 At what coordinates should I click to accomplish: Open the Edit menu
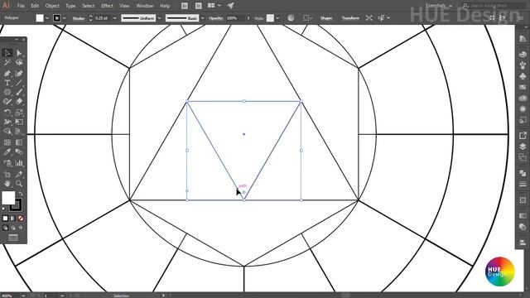tap(35, 6)
